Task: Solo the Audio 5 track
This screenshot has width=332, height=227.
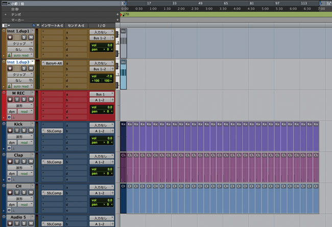Action: [x=24, y=223]
